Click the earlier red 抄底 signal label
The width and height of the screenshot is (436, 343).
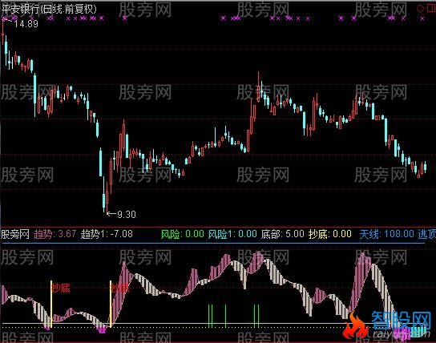[x=61, y=288]
